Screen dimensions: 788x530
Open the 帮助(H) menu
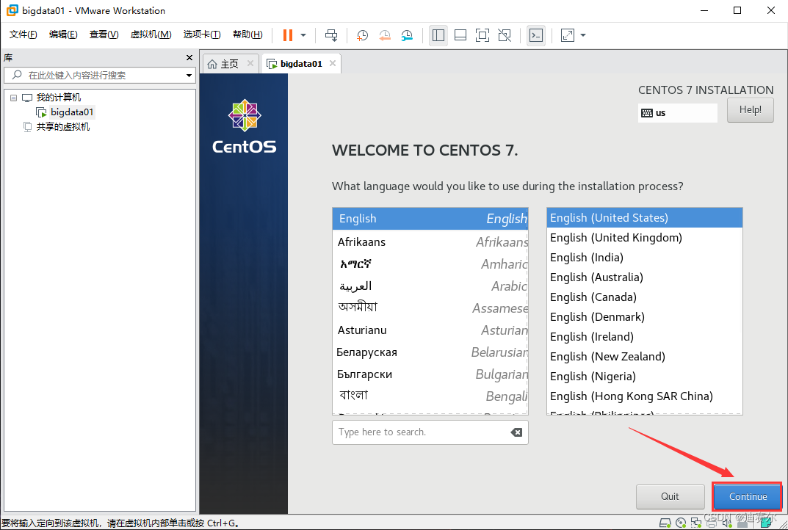(247, 35)
